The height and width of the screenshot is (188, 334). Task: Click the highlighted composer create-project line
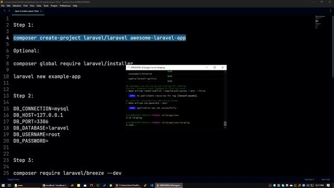[x=100, y=38]
